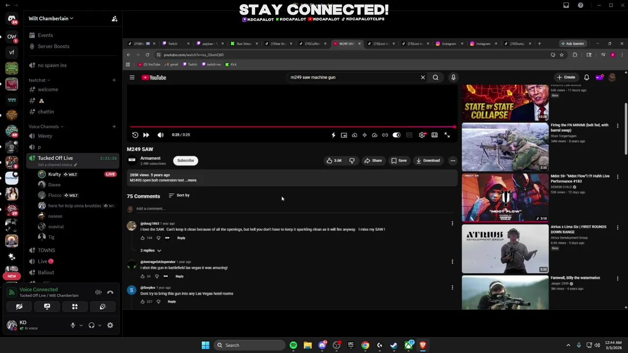The height and width of the screenshot is (353, 628).
Task: Toggle YouTube autoplay switch
Action: [396, 135]
